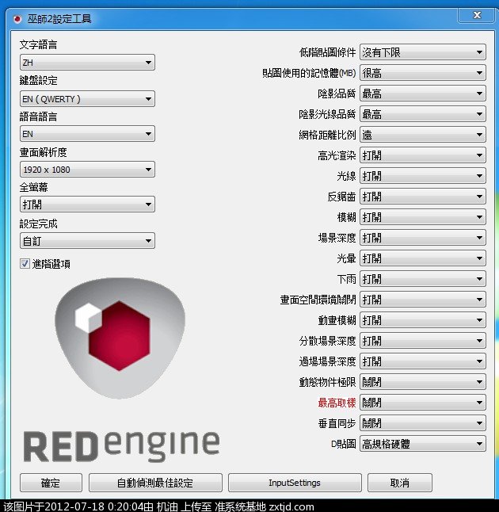Open the 模糊 dropdown

tap(423, 217)
